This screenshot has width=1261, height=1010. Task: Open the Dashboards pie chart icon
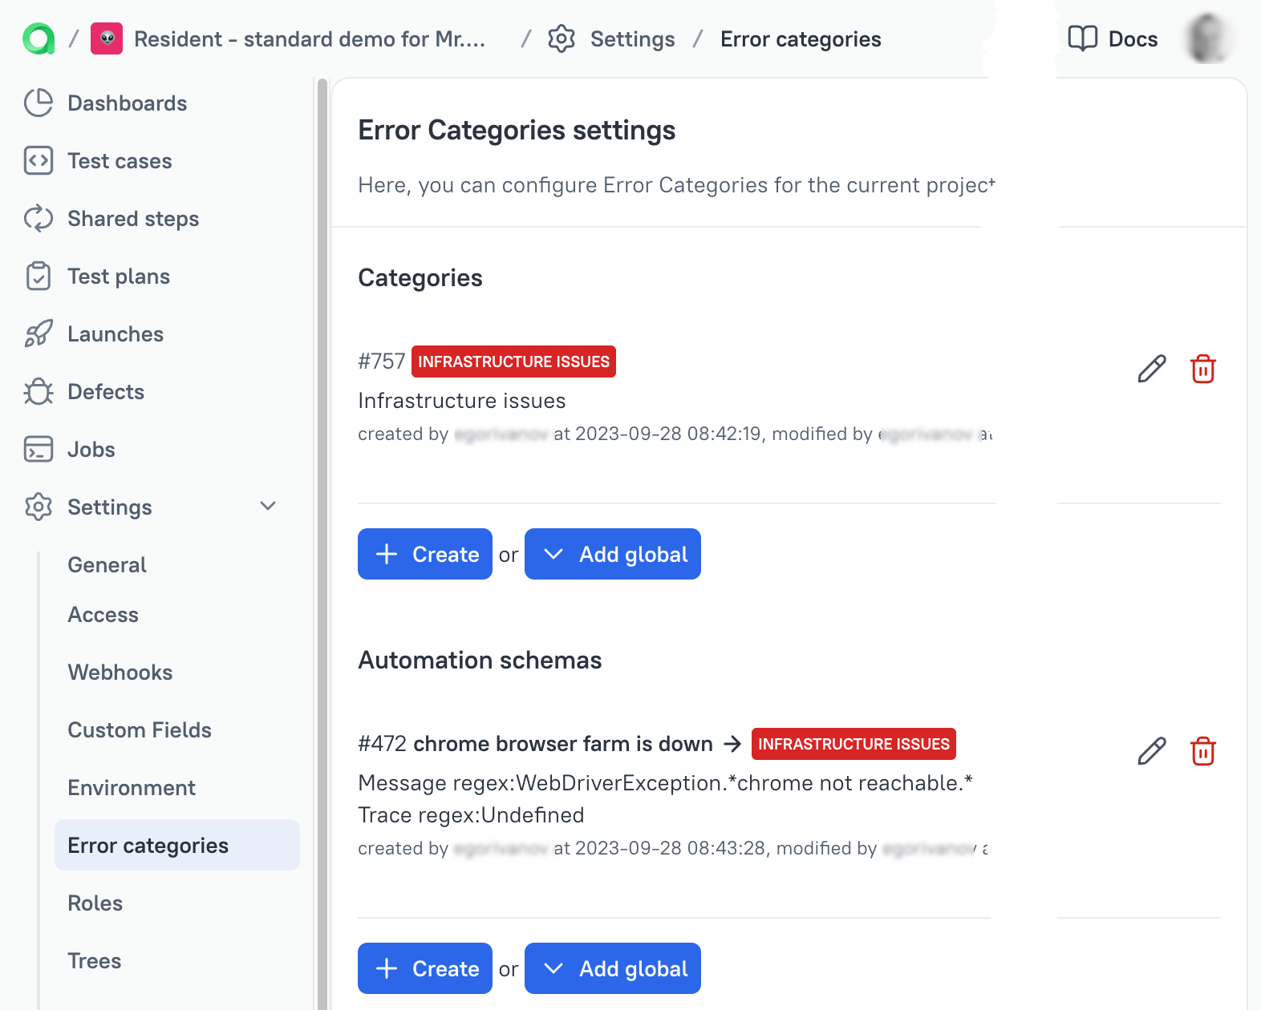coord(39,103)
